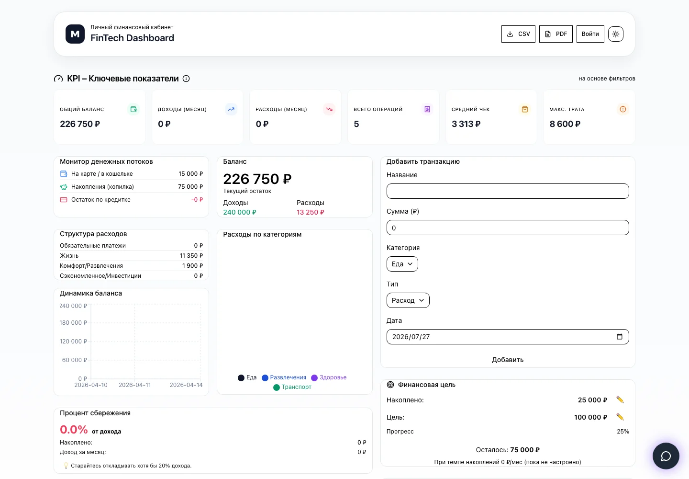Click the Общий баланс wallet icon
The height and width of the screenshot is (479, 689).
(133, 109)
